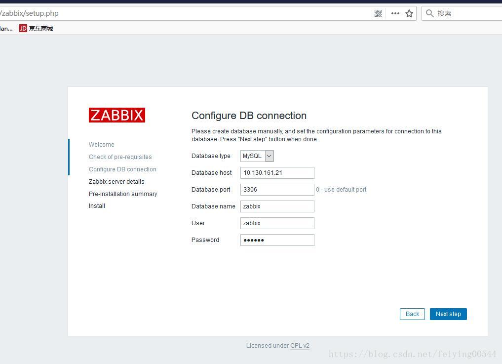The width and height of the screenshot is (502, 364).
Task: Click the Database host label
Action: pyautogui.click(x=212, y=173)
